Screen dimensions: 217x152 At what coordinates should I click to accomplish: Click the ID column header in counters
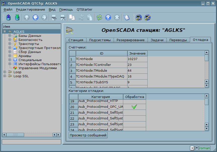tap(102, 54)
